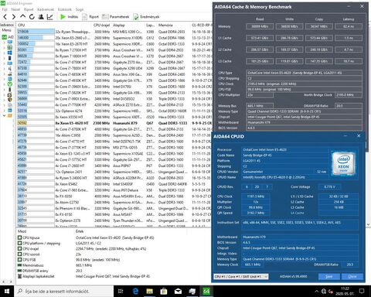
Task: Select the AIDA64 root node in the tree
Action: (x=7, y=37)
